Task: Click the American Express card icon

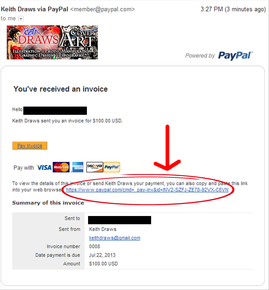Action: pyautogui.click(x=78, y=167)
